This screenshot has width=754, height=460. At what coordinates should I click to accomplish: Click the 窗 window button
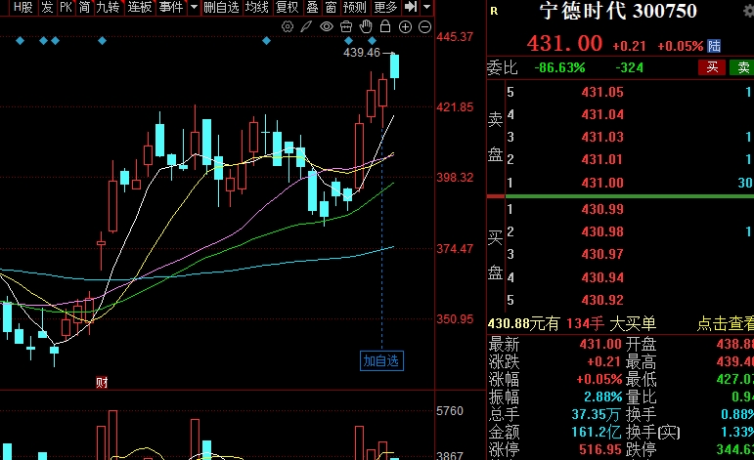pyautogui.click(x=331, y=7)
